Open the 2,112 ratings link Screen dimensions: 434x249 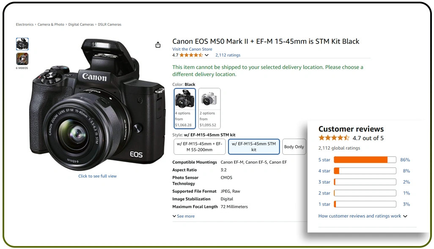[228, 55]
